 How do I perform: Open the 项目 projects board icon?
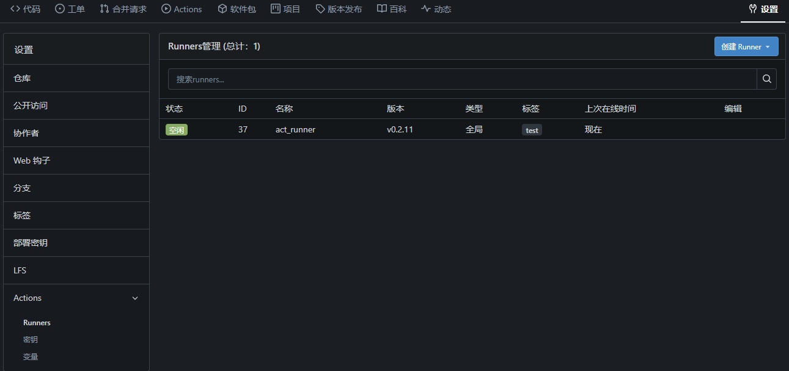pos(276,9)
